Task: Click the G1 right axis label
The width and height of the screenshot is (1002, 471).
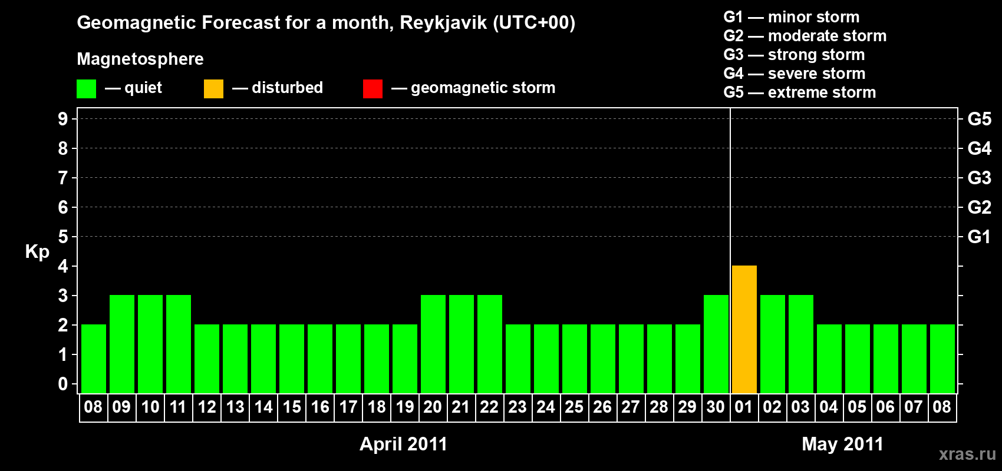Action: pos(980,237)
